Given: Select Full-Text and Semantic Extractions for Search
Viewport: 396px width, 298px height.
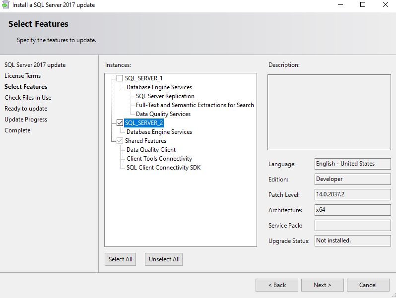Looking at the screenshot, I should (x=195, y=105).
